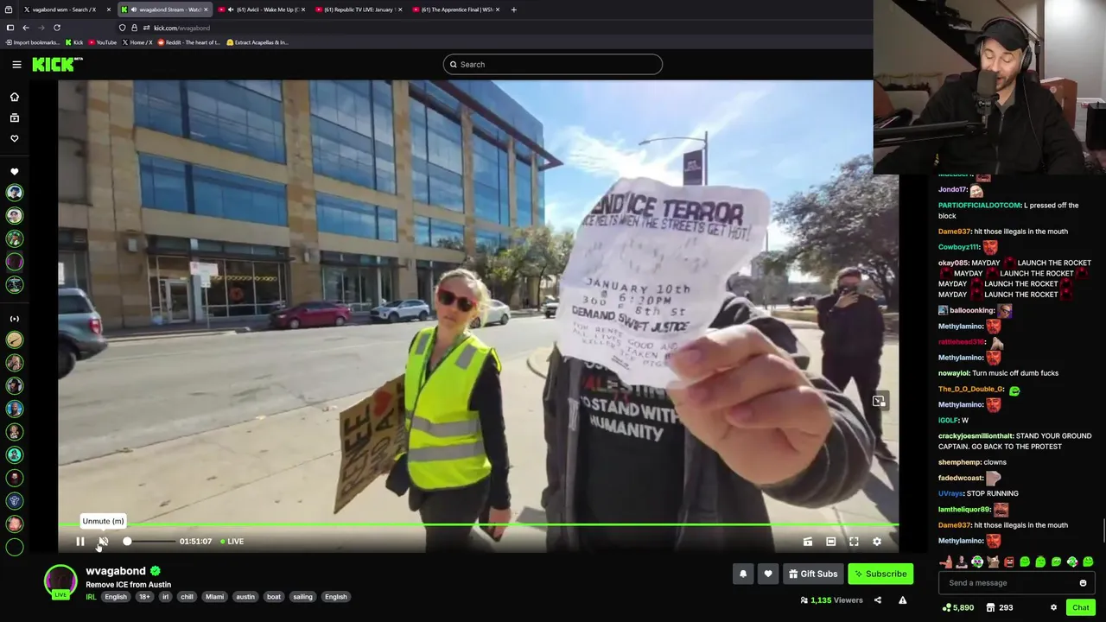Switch to The Apprentice Final tab
The width and height of the screenshot is (1106, 622).
(457, 10)
